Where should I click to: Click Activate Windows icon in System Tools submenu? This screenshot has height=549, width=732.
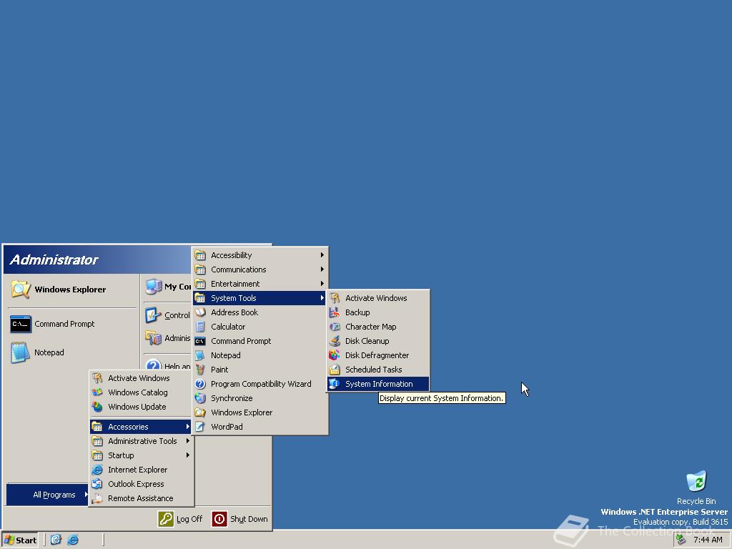pos(335,298)
